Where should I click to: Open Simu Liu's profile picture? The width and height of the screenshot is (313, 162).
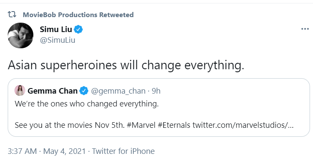coord(21,35)
